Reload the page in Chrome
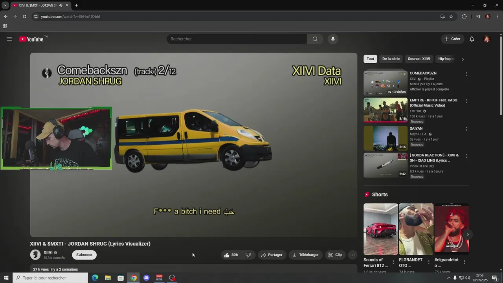Viewport: 503px width, 283px height. (24, 17)
